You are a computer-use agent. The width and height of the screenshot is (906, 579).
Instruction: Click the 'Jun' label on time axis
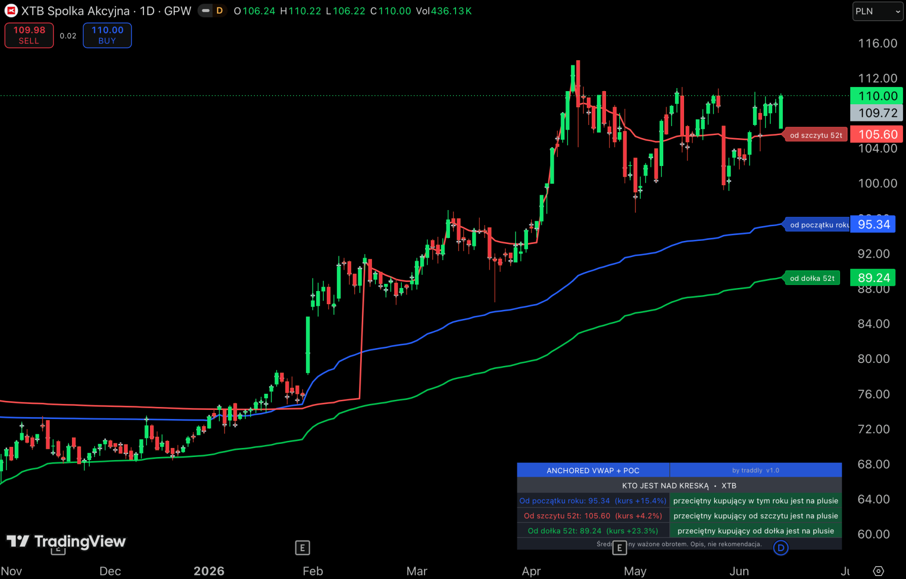(739, 571)
